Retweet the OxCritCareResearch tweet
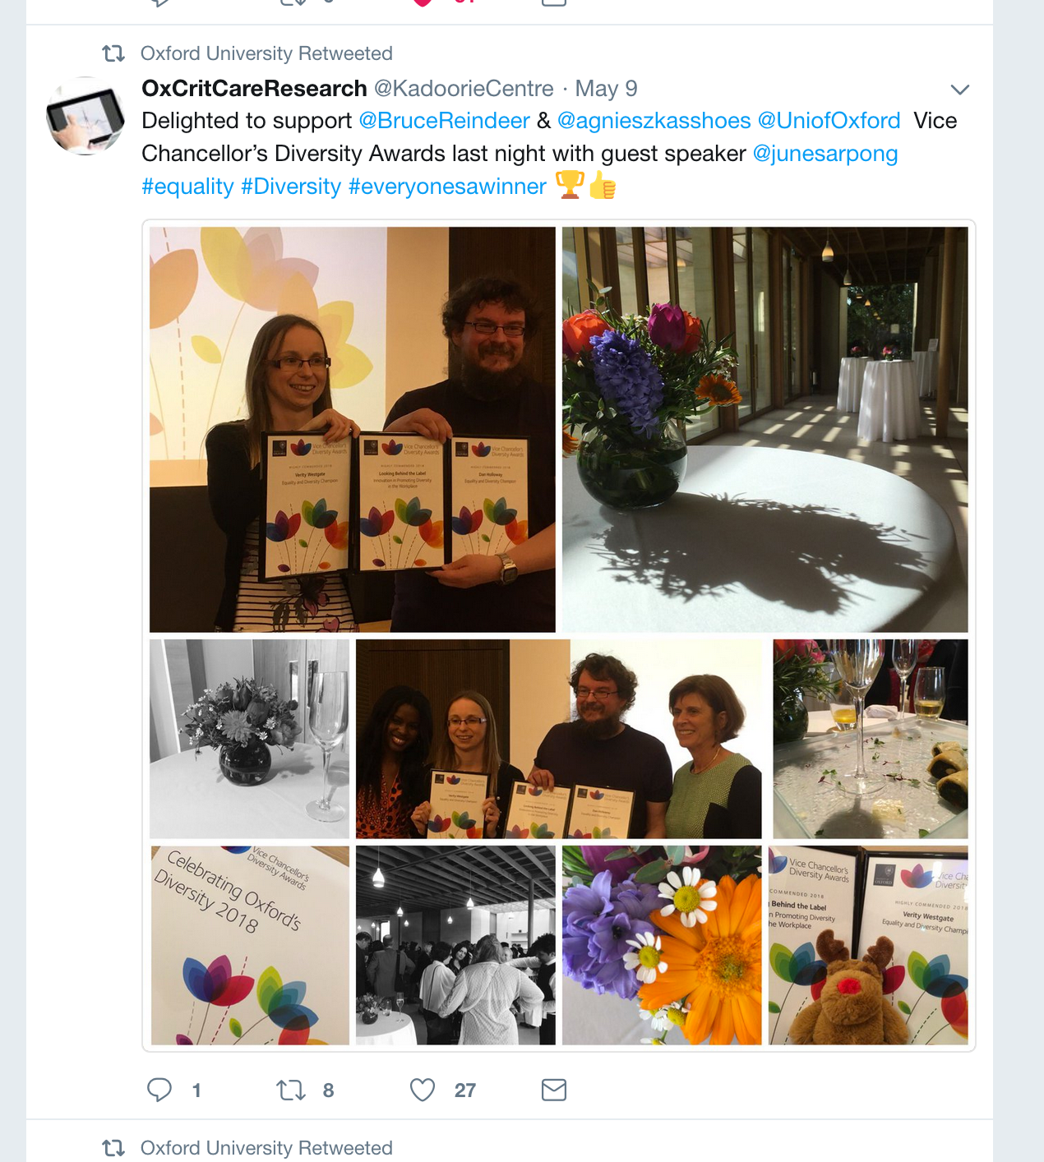This screenshot has height=1162, width=1044. pyautogui.click(x=291, y=1091)
